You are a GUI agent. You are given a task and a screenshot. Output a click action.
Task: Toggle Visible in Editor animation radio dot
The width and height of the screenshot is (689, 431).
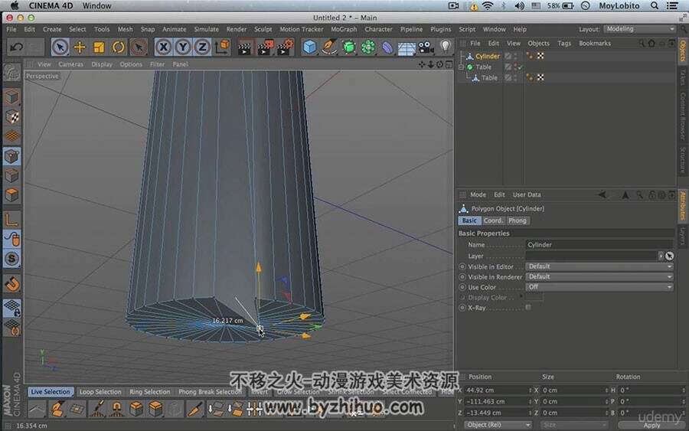coord(462,266)
